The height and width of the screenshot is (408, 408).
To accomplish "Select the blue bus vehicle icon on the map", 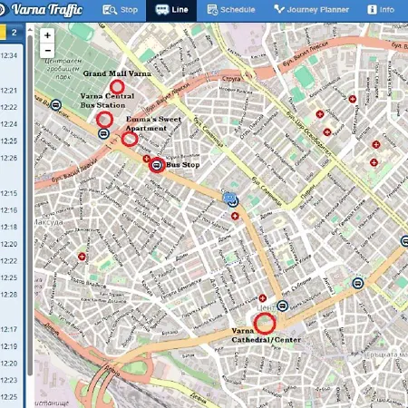I will tap(228, 199).
